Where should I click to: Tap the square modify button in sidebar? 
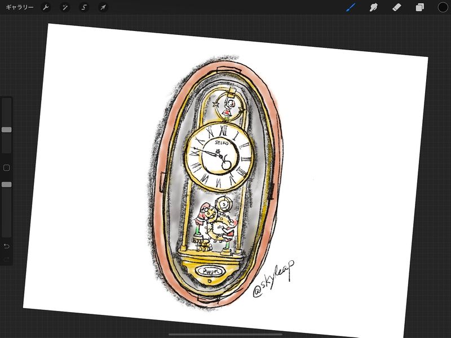[7, 168]
